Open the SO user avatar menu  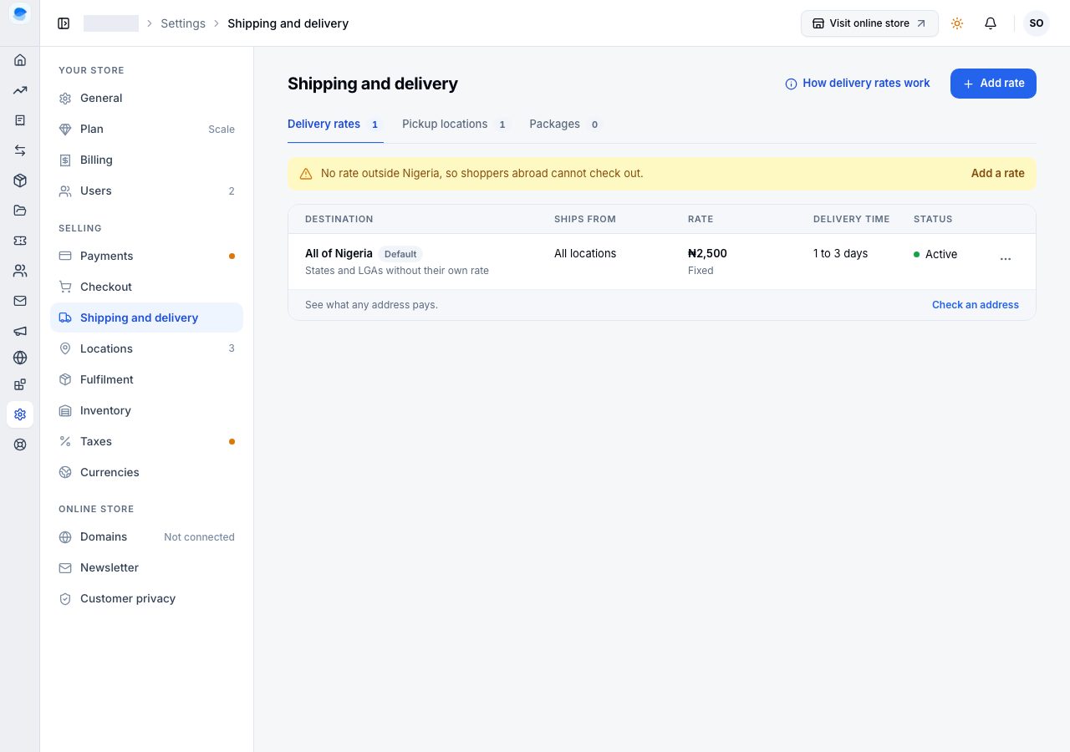[1037, 23]
